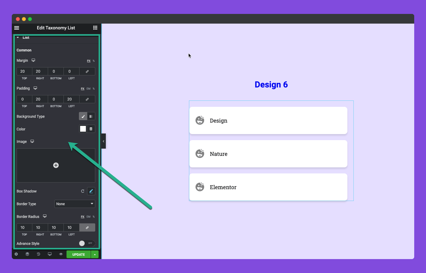Viewport: 426px width, 273px height.
Task: Preview changes with the eye icon
Action: [x=61, y=254]
